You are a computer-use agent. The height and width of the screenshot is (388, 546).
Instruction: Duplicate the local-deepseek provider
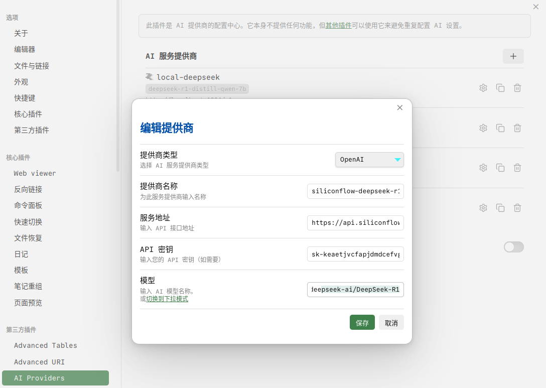pos(500,88)
